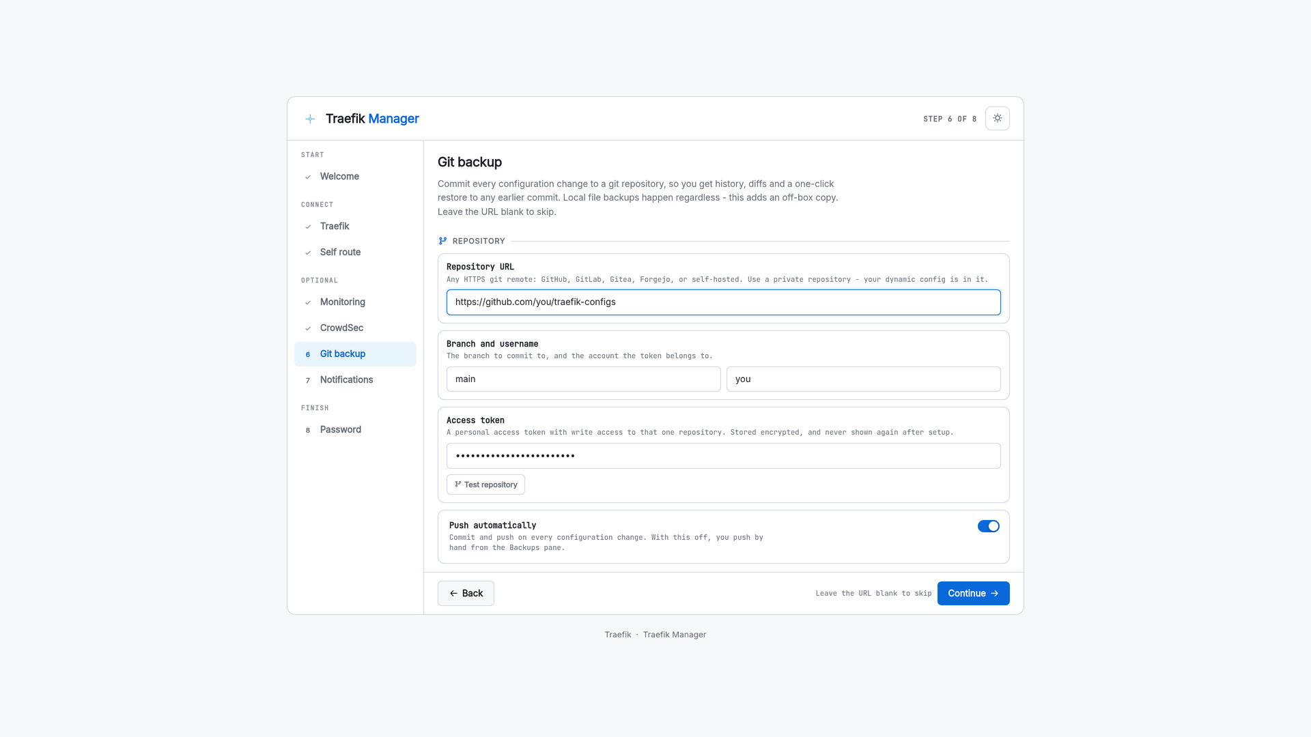The height and width of the screenshot is (737, 1311).
Task: Open the Monitoring step
Action: pos(355,302)
